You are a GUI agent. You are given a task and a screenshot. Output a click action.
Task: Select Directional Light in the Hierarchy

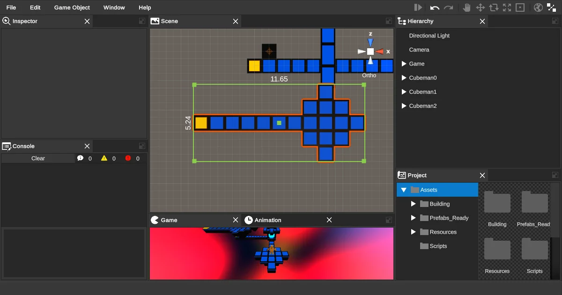click(429, 36)
